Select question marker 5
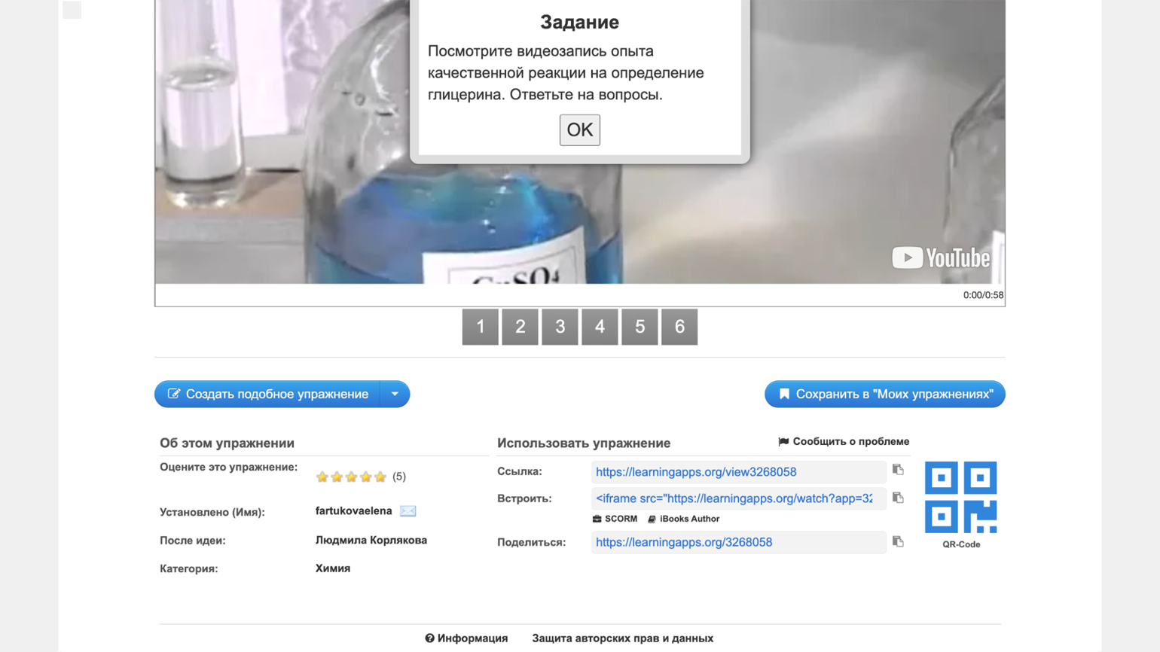Image resolution: width=1160 pixels, height=652 pixels. coord(640,327)
